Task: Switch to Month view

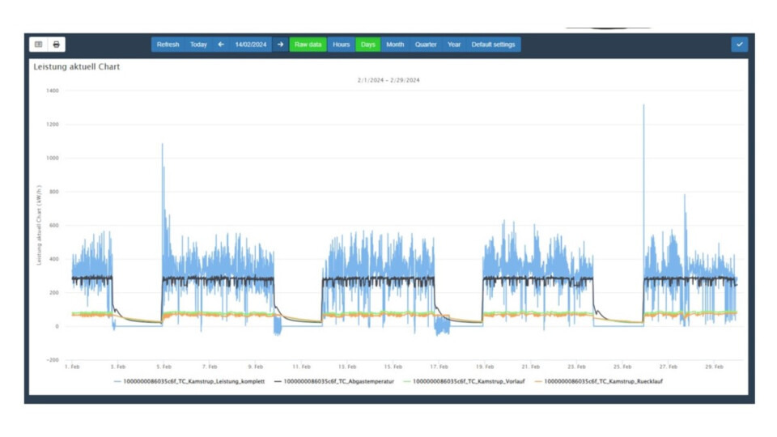Action: coord(395,45)
